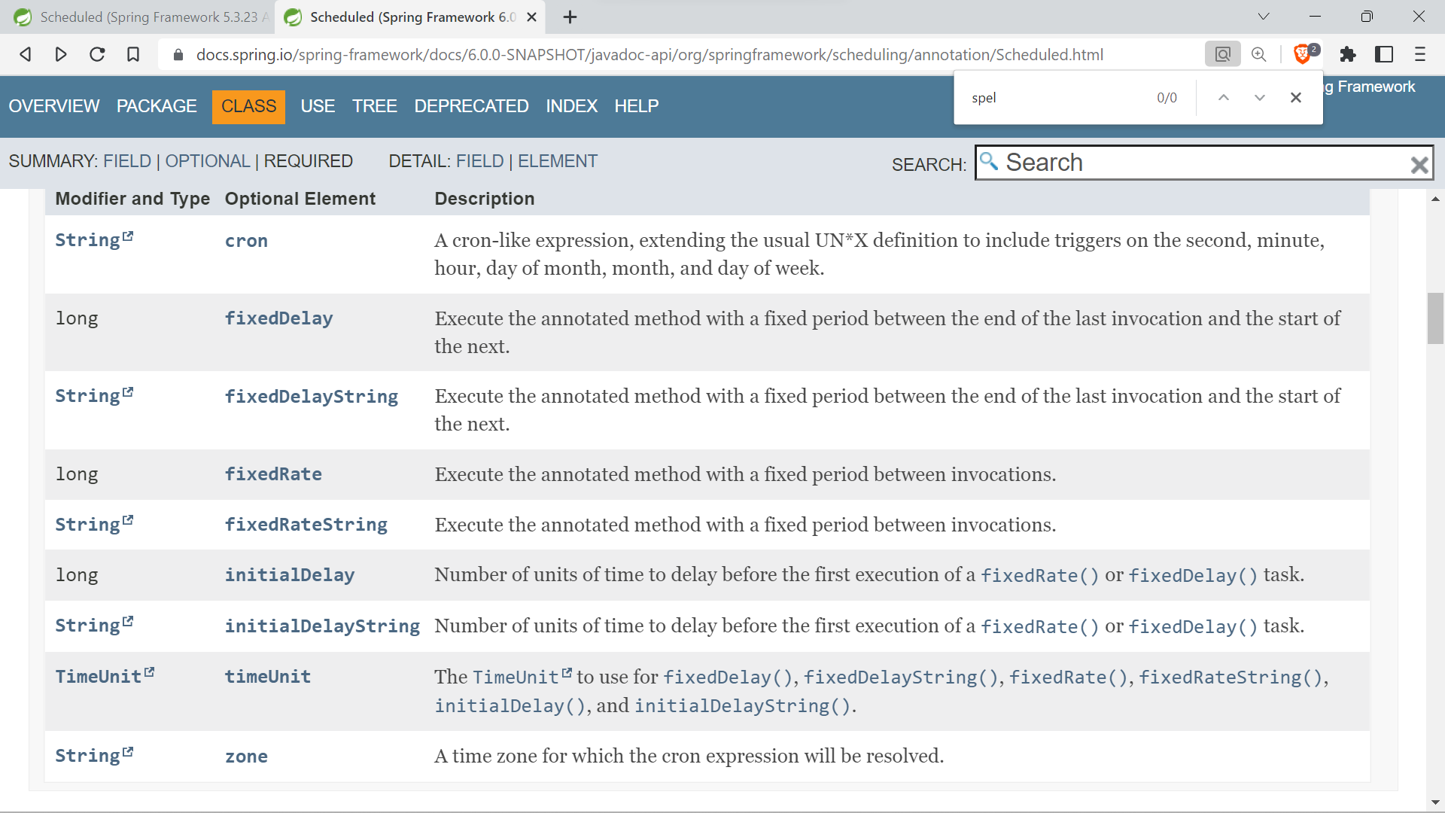Viewport: 1445px width, 813px height.
Task: Toggle the browser sidebar panel
Action: [x=1384, y=54]
